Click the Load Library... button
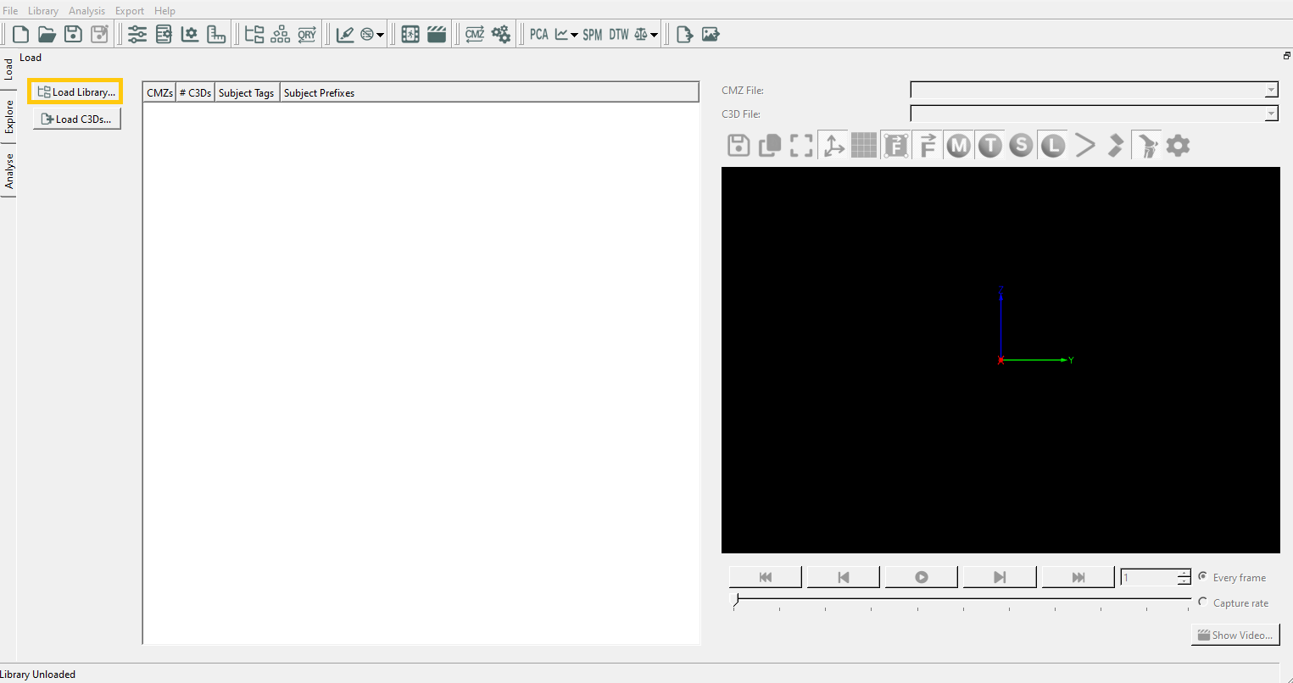Viewport: 1293px width, 683px height. pyautogui.click(x=75, y=92)
